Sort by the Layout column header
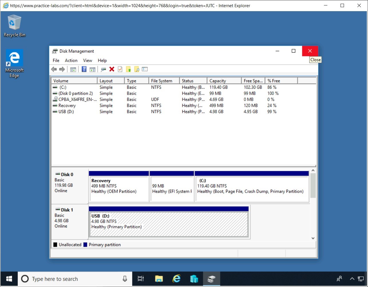The height and width of the screenshot is (287, 368). [x=111, y=81]
